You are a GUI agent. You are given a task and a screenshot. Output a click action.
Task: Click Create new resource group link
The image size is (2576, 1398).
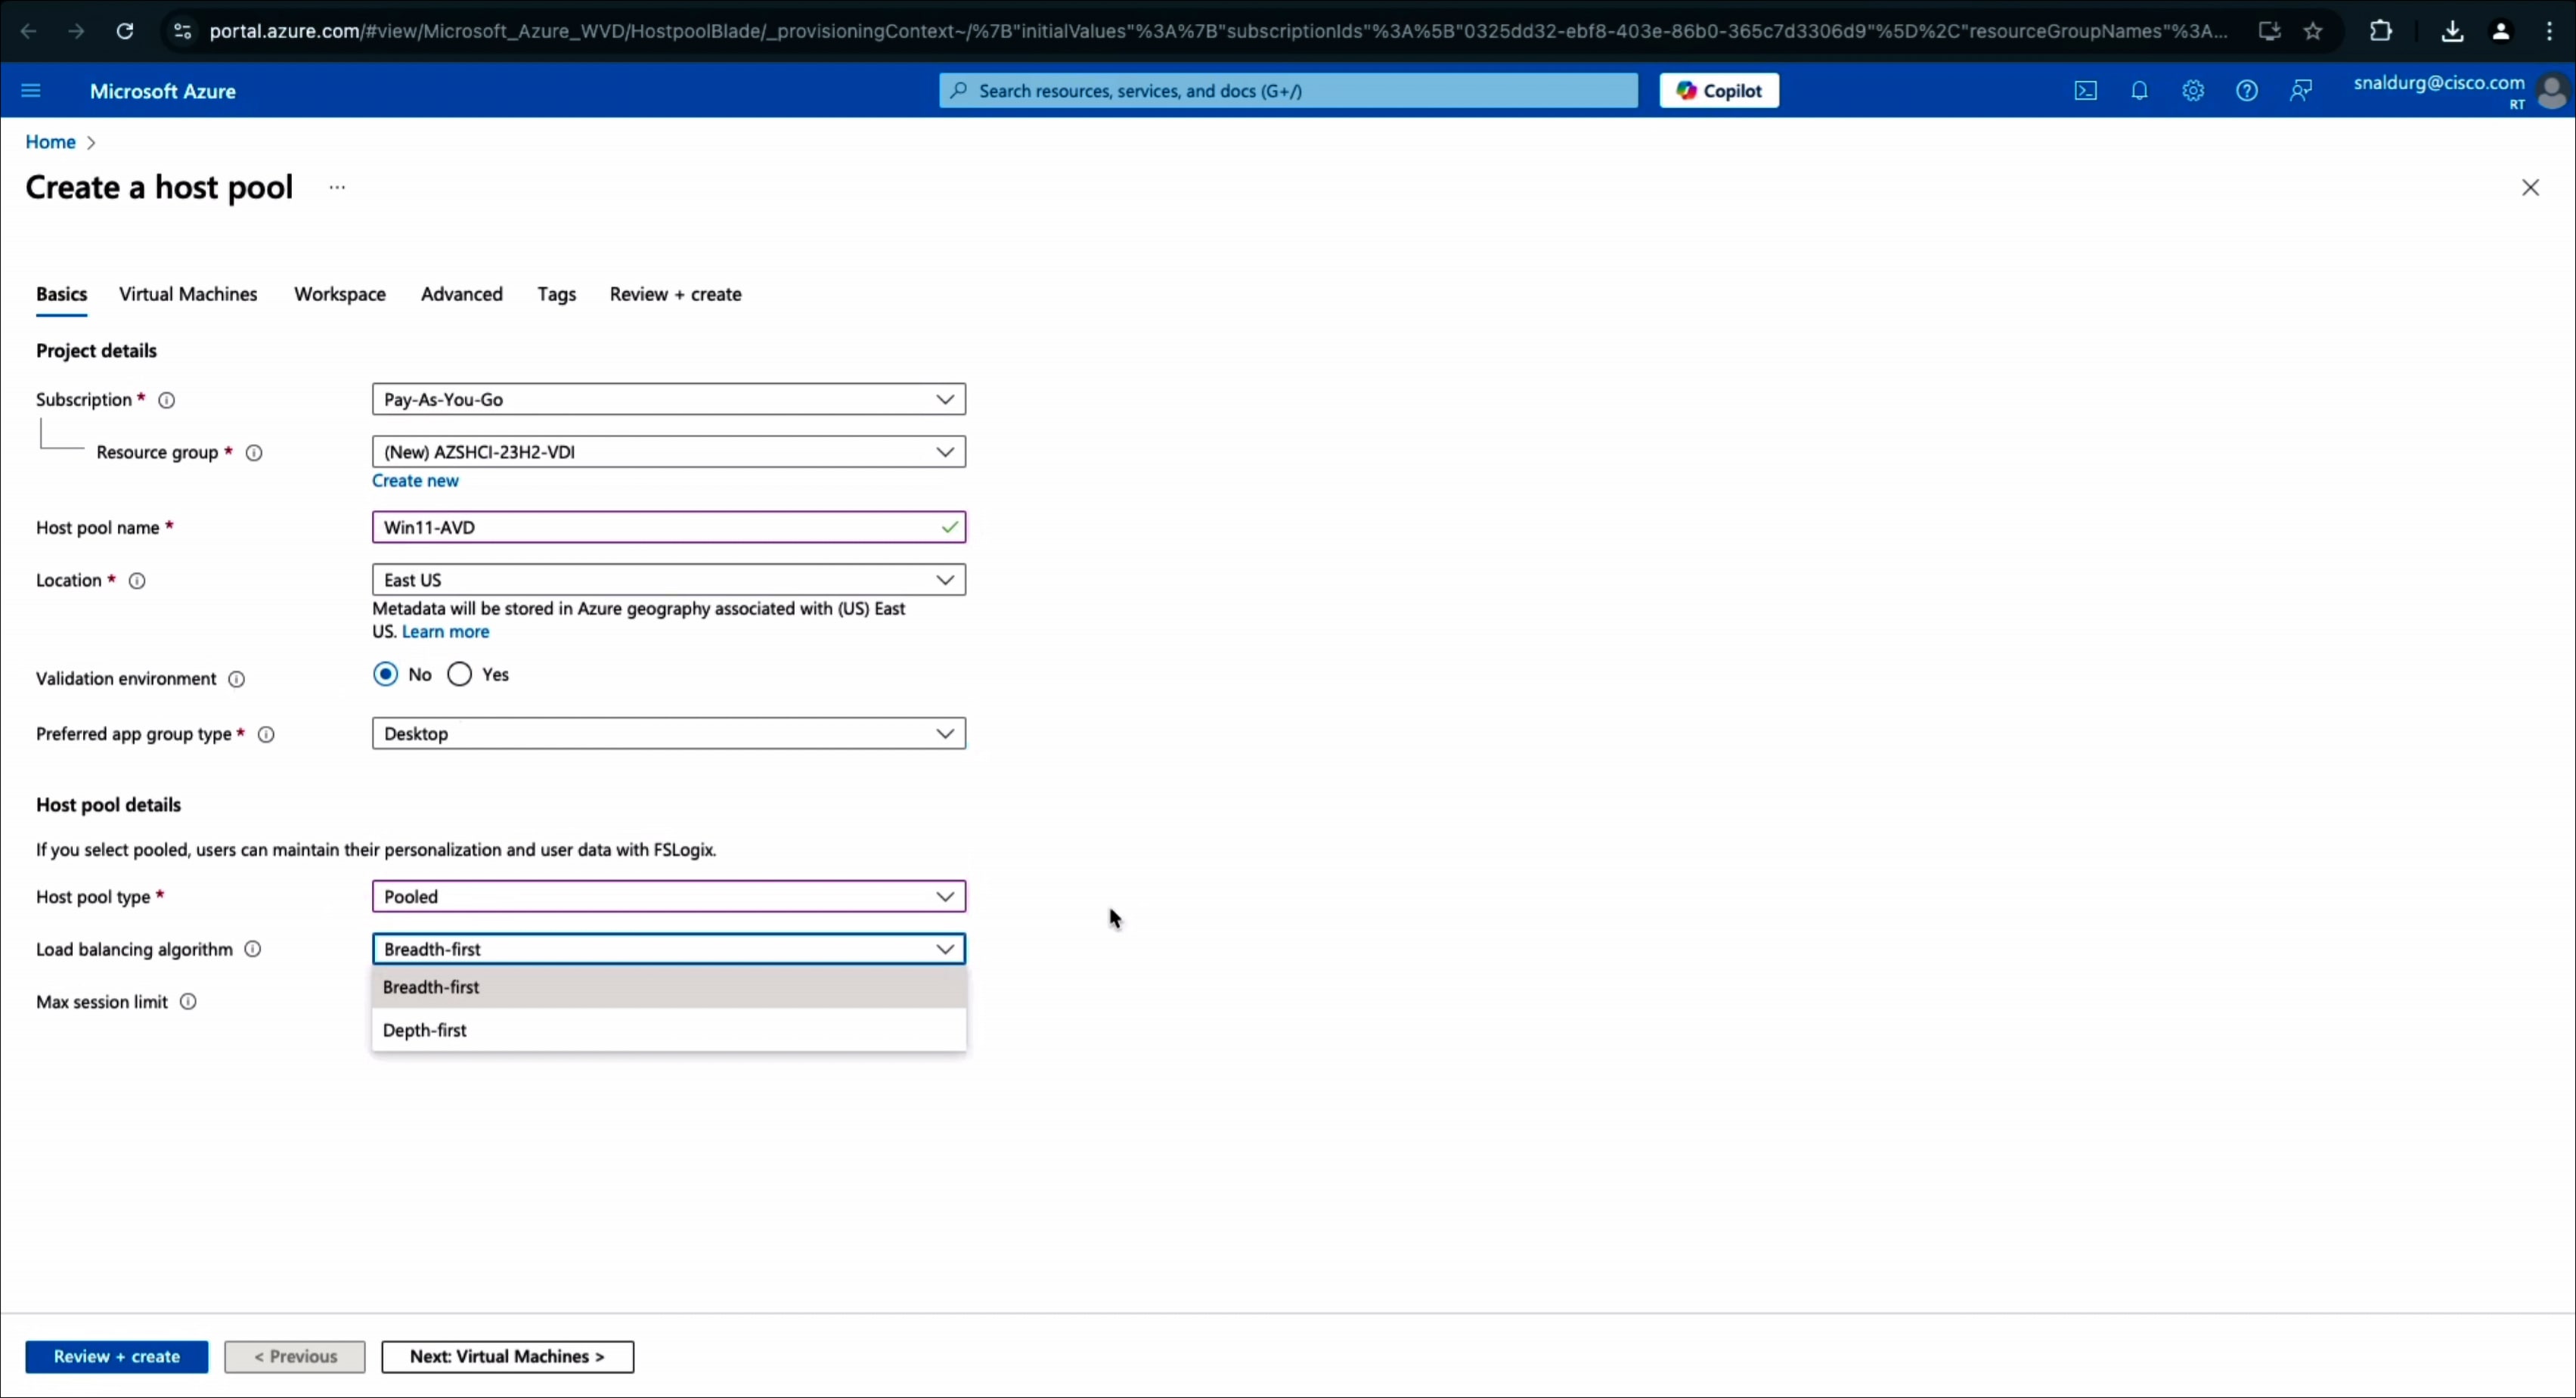click(x=415, y=481)
